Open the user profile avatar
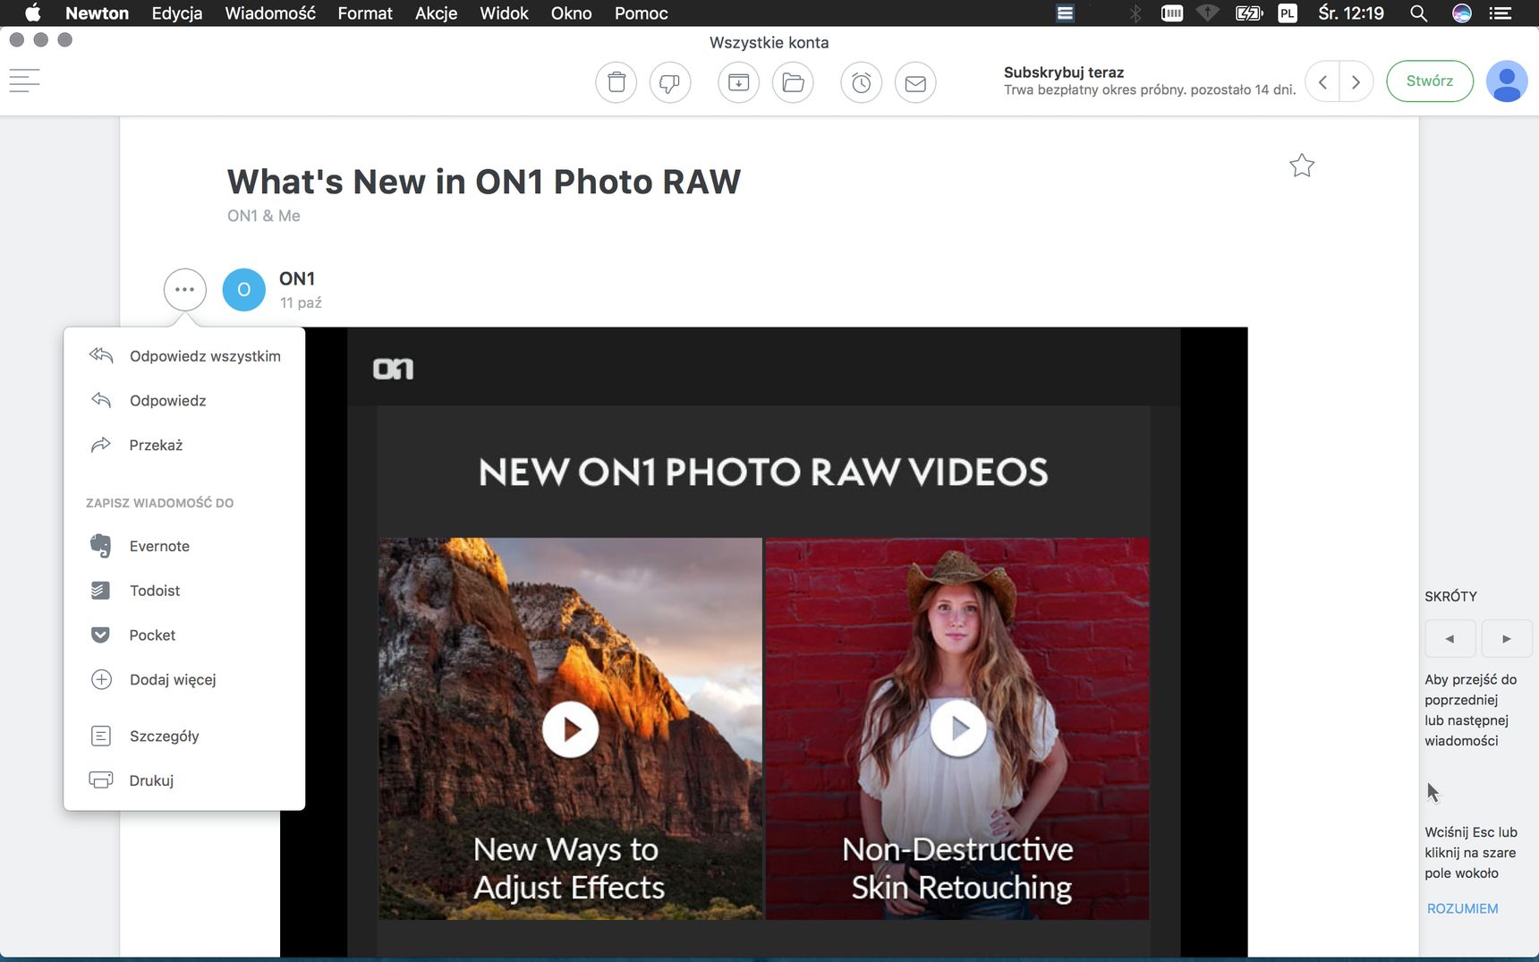 coord(1507,81)
